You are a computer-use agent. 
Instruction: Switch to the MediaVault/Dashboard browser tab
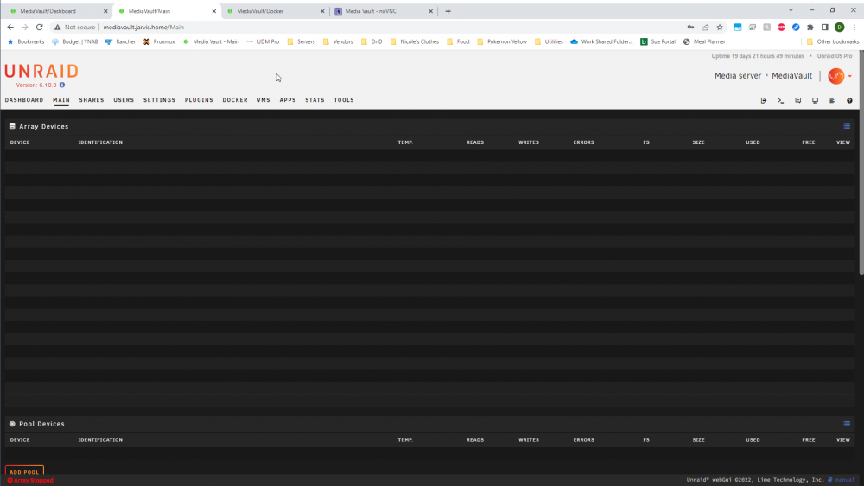pos(55,11)
